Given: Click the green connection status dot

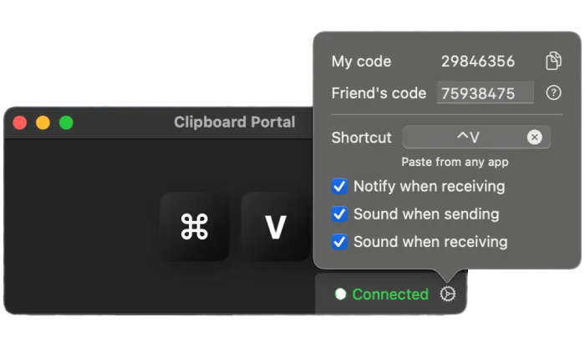Looking at the screenshot, I should 340,294.
